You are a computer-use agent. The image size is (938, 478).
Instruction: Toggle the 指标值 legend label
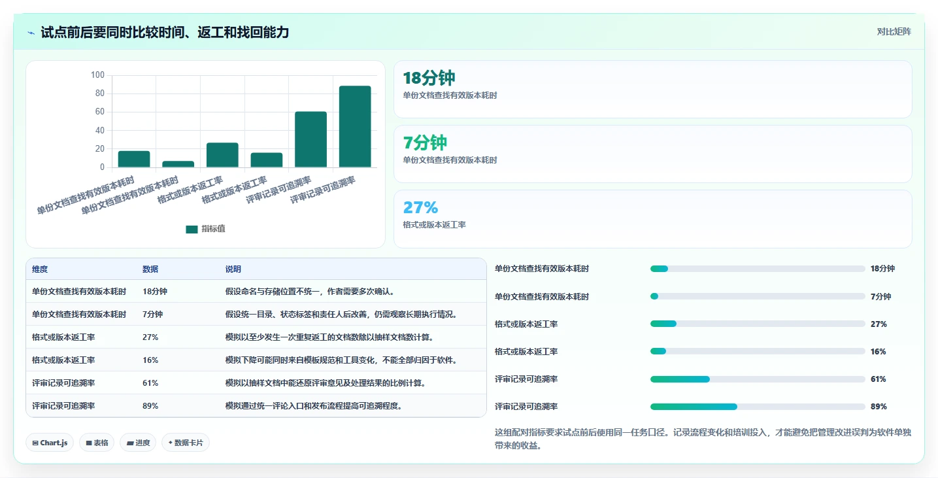213,229
